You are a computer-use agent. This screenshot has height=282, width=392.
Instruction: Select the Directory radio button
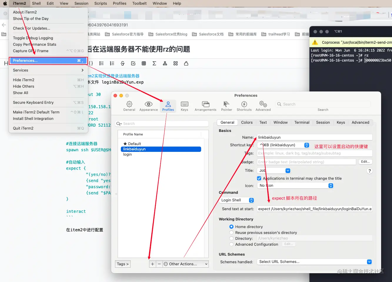pos(231,238)
